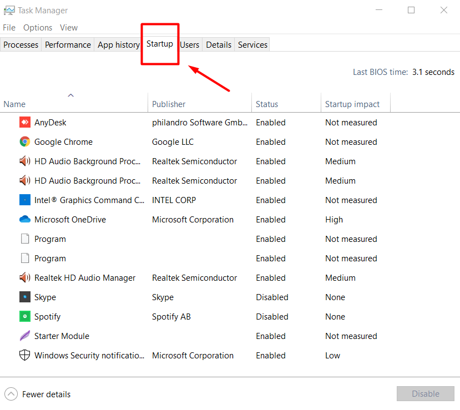Click the Spotify green icon
Viewport: 460px width, 410px height.
point(25,316)
